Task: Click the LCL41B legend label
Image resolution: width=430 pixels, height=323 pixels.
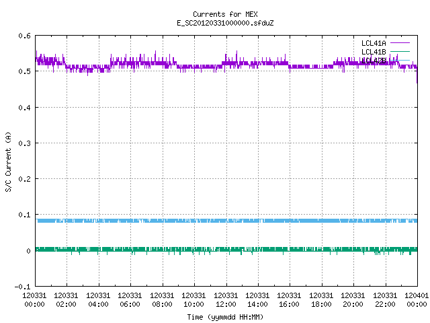Action: (374, 52)
